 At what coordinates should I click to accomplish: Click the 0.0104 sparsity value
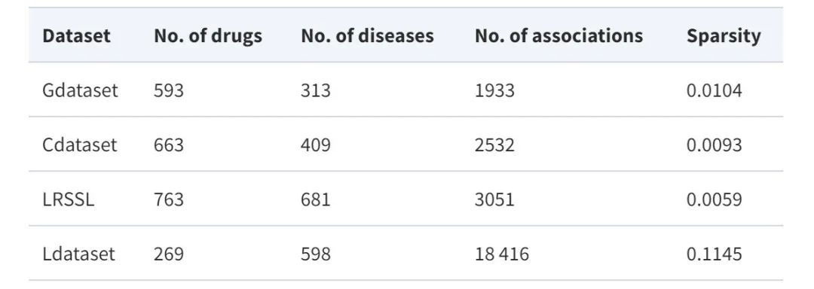(x=715, y=90)
